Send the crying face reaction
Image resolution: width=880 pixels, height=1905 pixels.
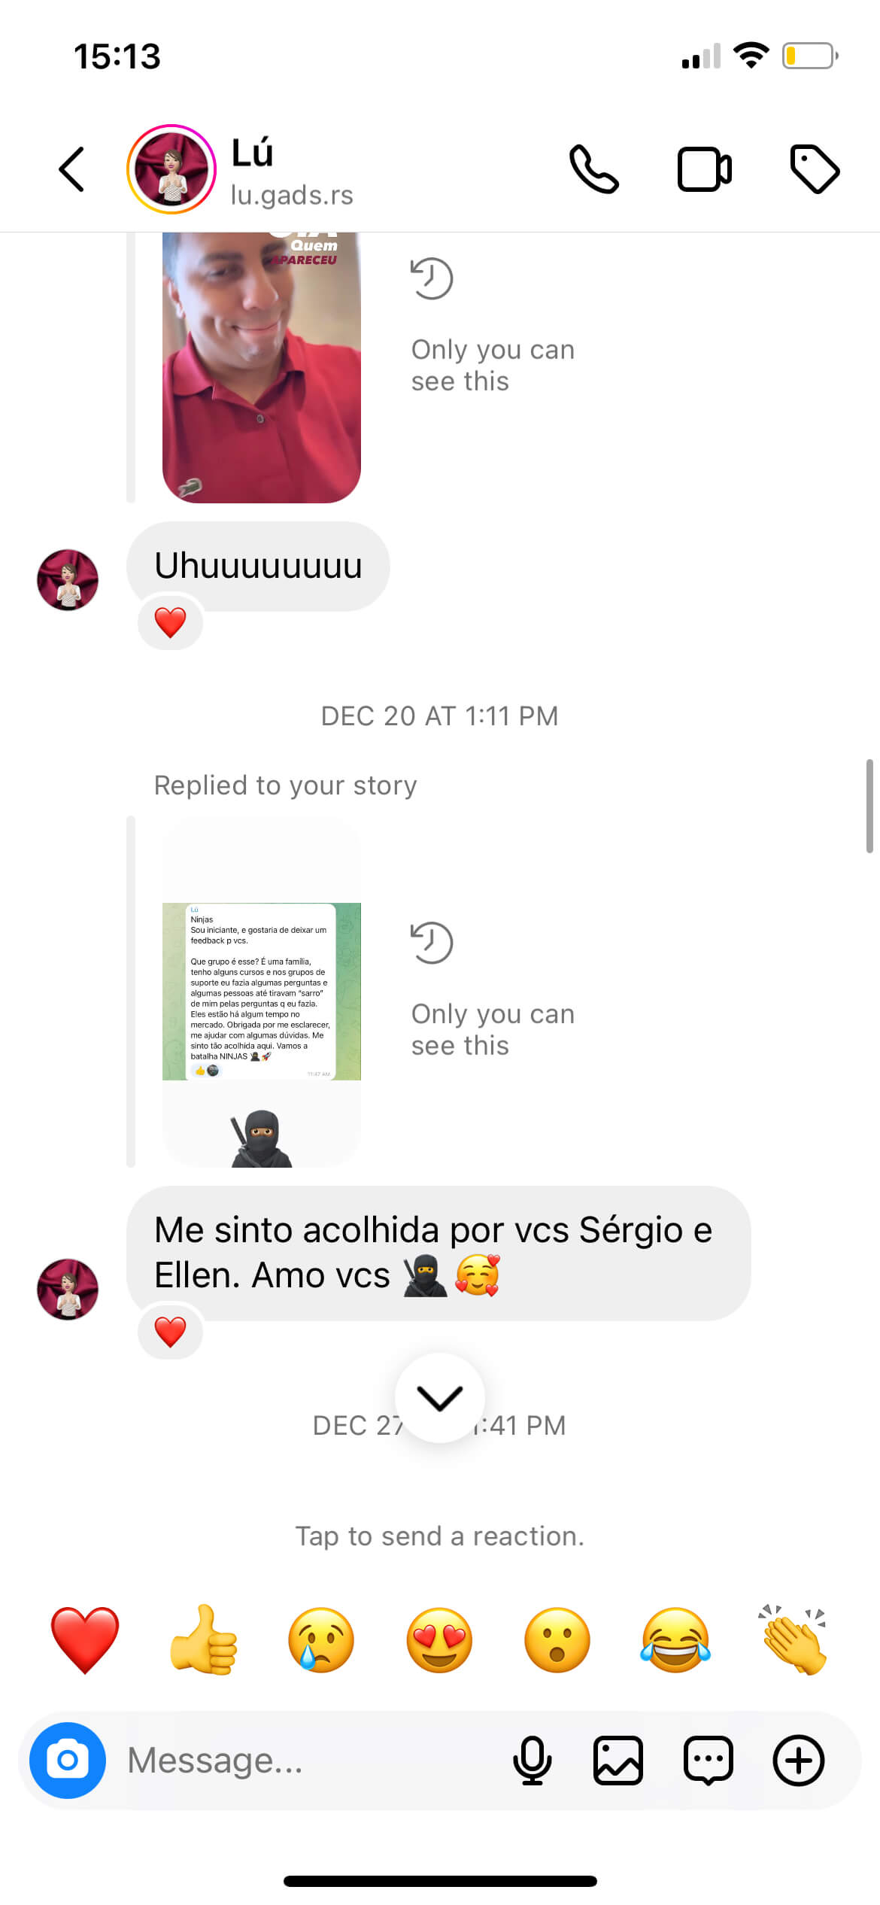(x=321, y=1640)
